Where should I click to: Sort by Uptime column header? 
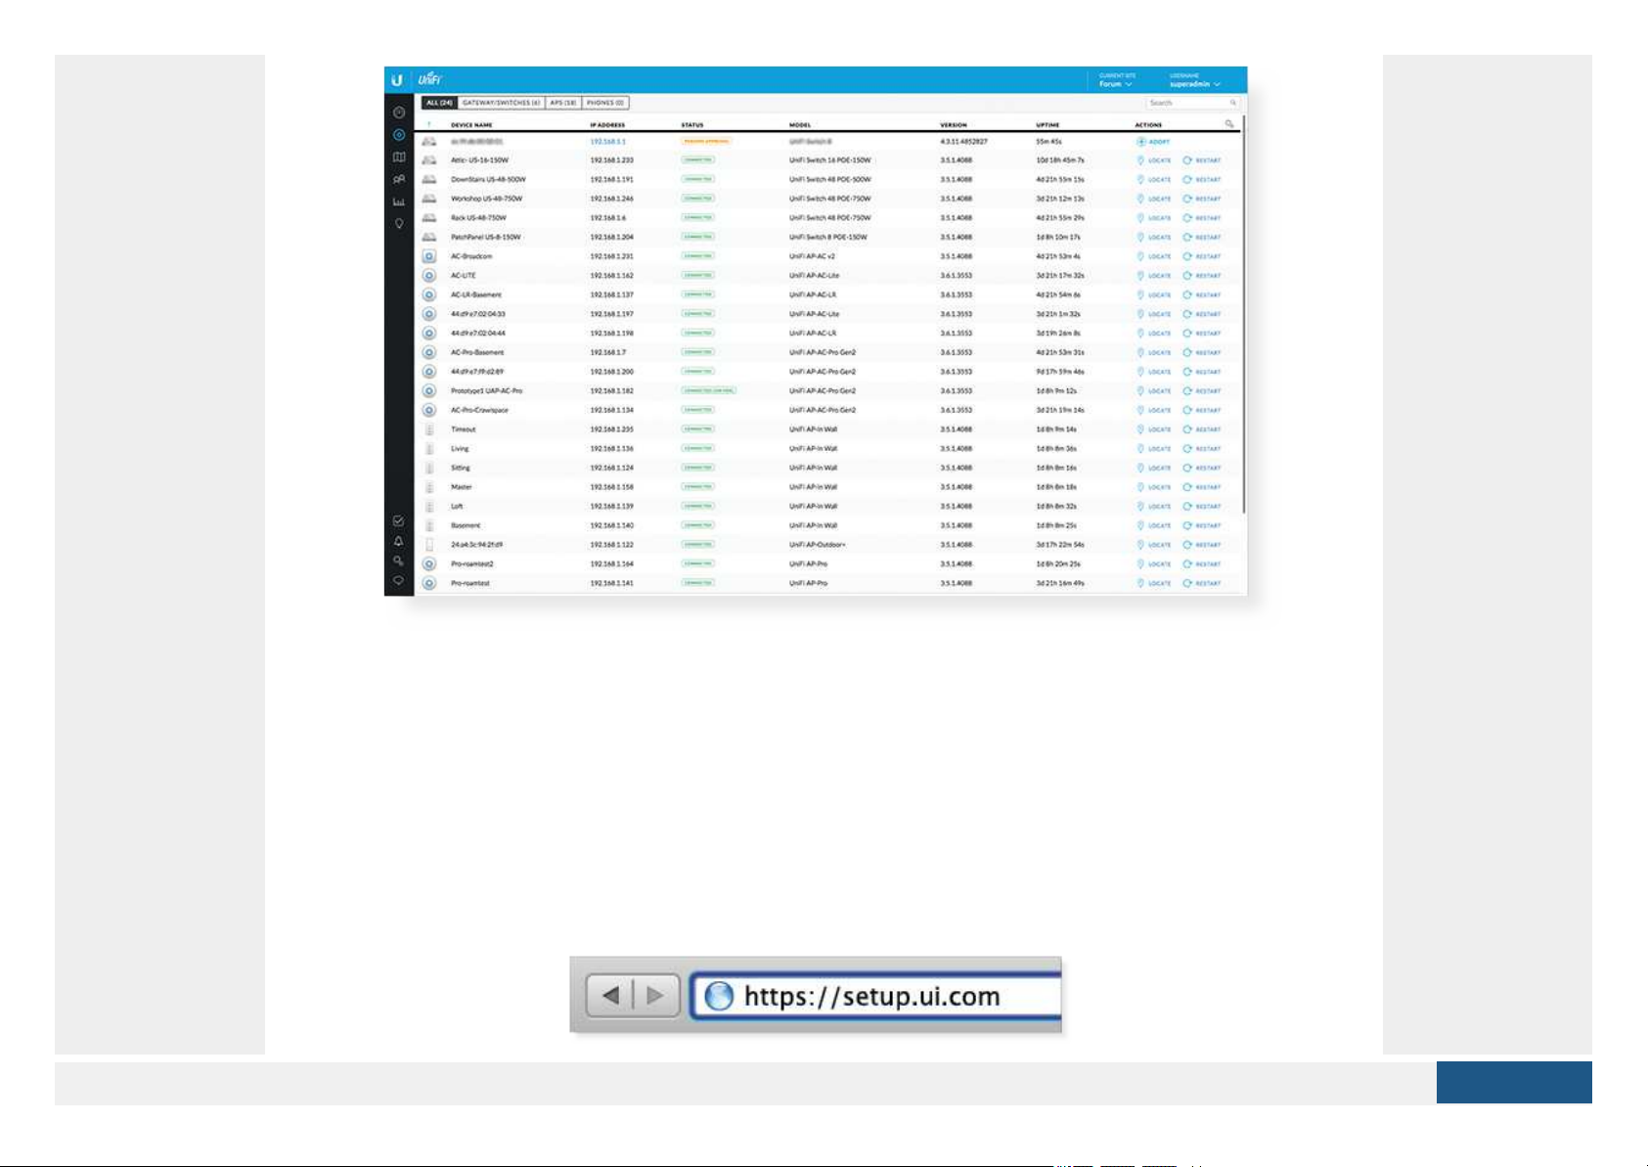(1047, 125)
